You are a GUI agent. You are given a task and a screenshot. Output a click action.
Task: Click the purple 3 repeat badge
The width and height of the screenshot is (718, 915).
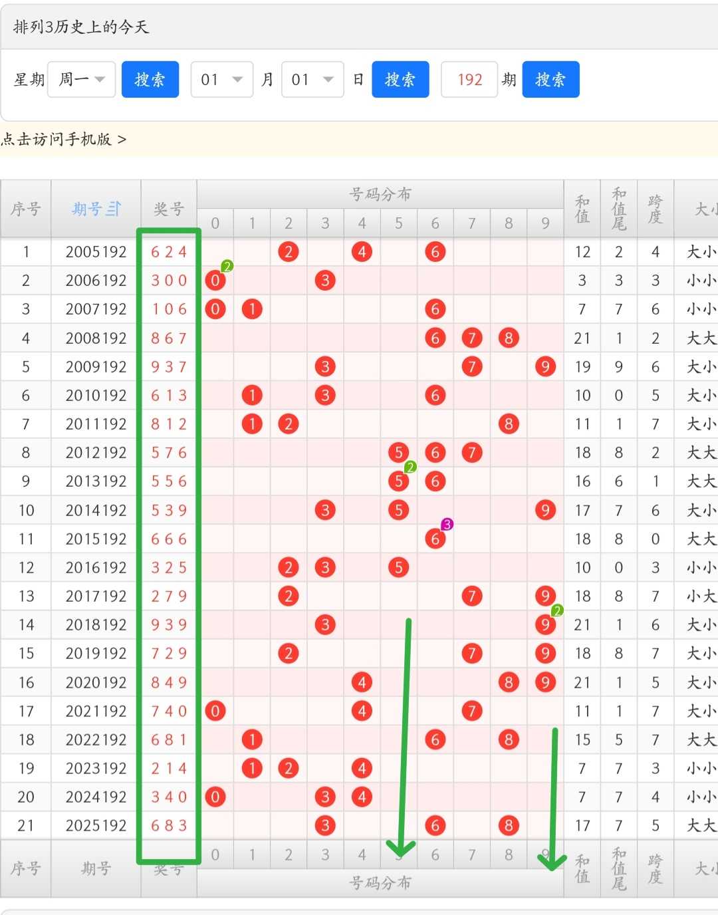447,524
